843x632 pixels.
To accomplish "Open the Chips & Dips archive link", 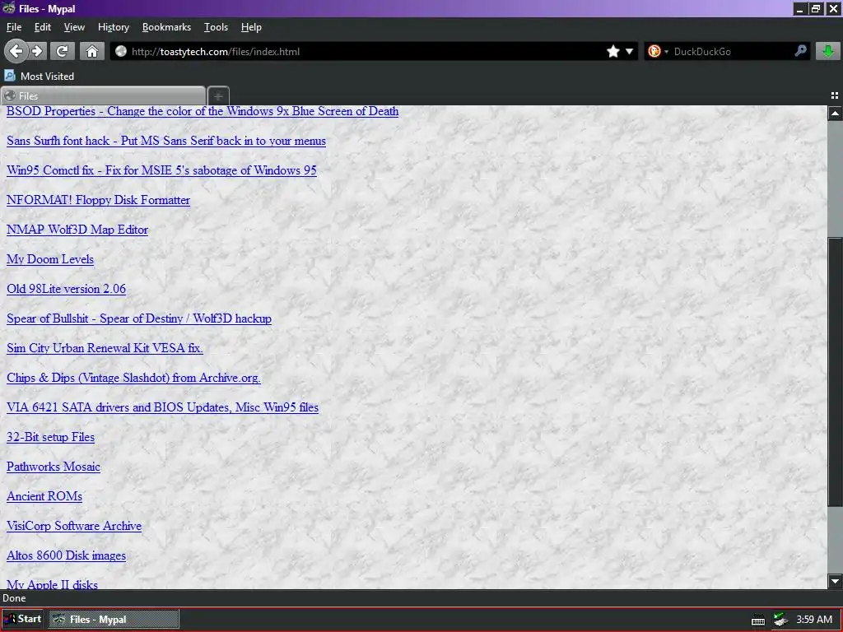I will pos(133,378).
